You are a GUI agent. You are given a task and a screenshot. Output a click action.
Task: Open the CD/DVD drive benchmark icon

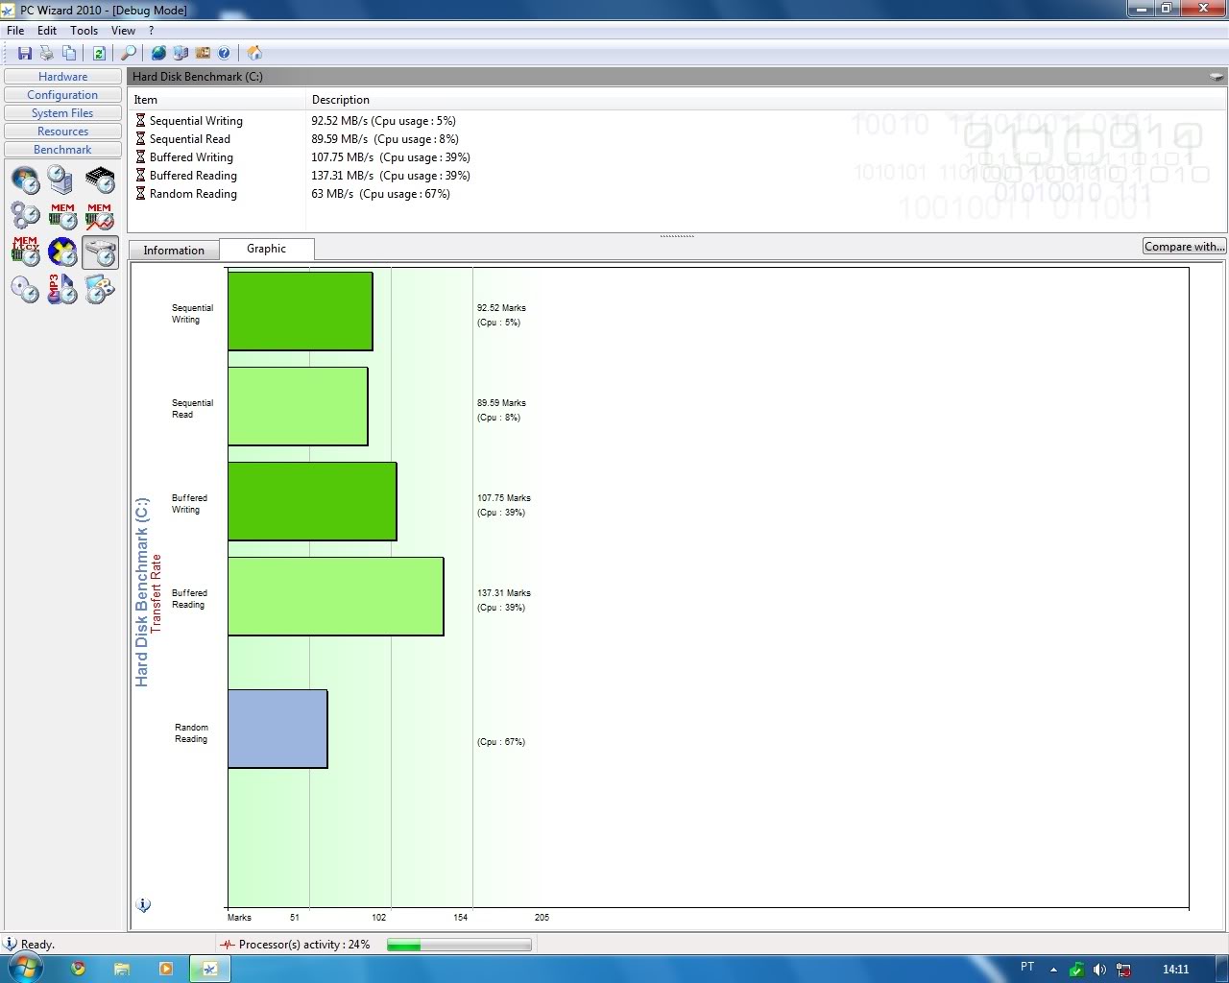[26, 289]
